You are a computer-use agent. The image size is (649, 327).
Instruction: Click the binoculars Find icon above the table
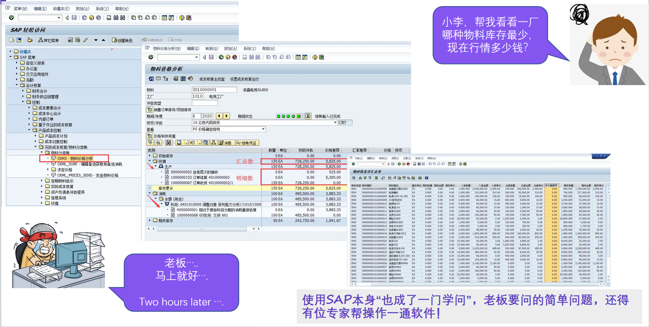click(x=168, y=143)
